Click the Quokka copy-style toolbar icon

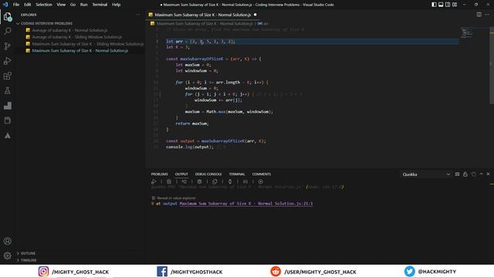point(215,181)
